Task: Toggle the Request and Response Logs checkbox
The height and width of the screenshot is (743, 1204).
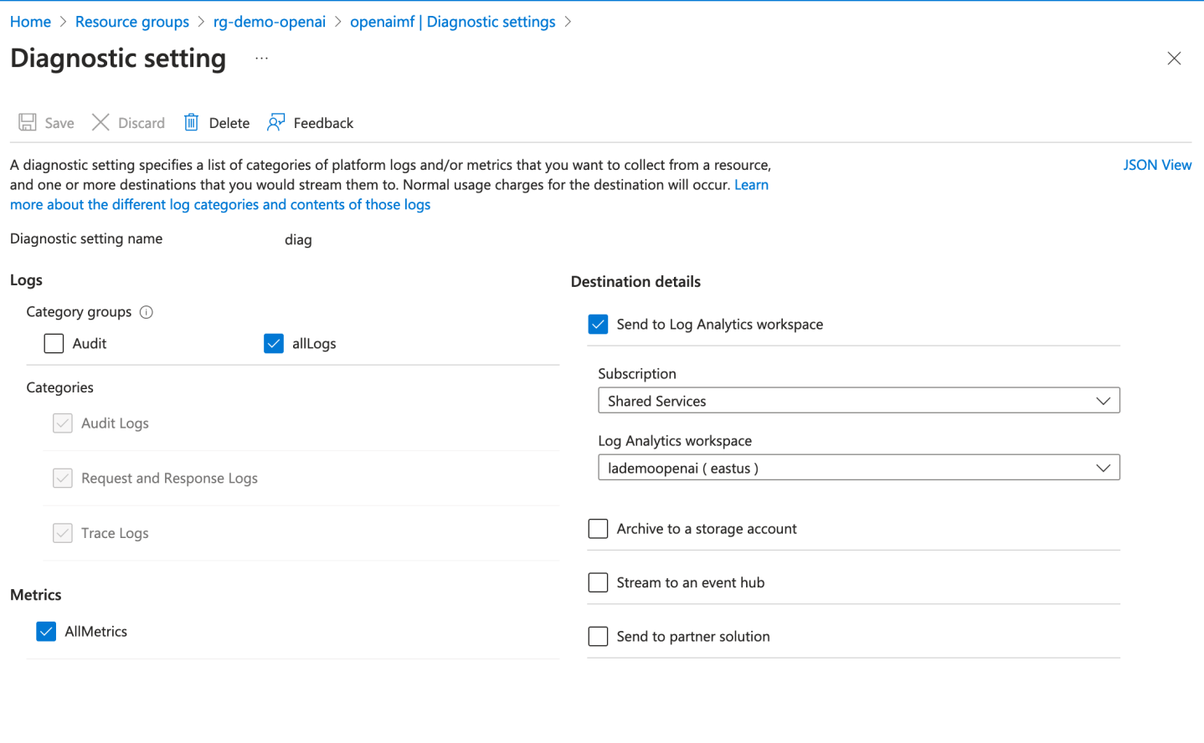Action: tap(63, 479)
